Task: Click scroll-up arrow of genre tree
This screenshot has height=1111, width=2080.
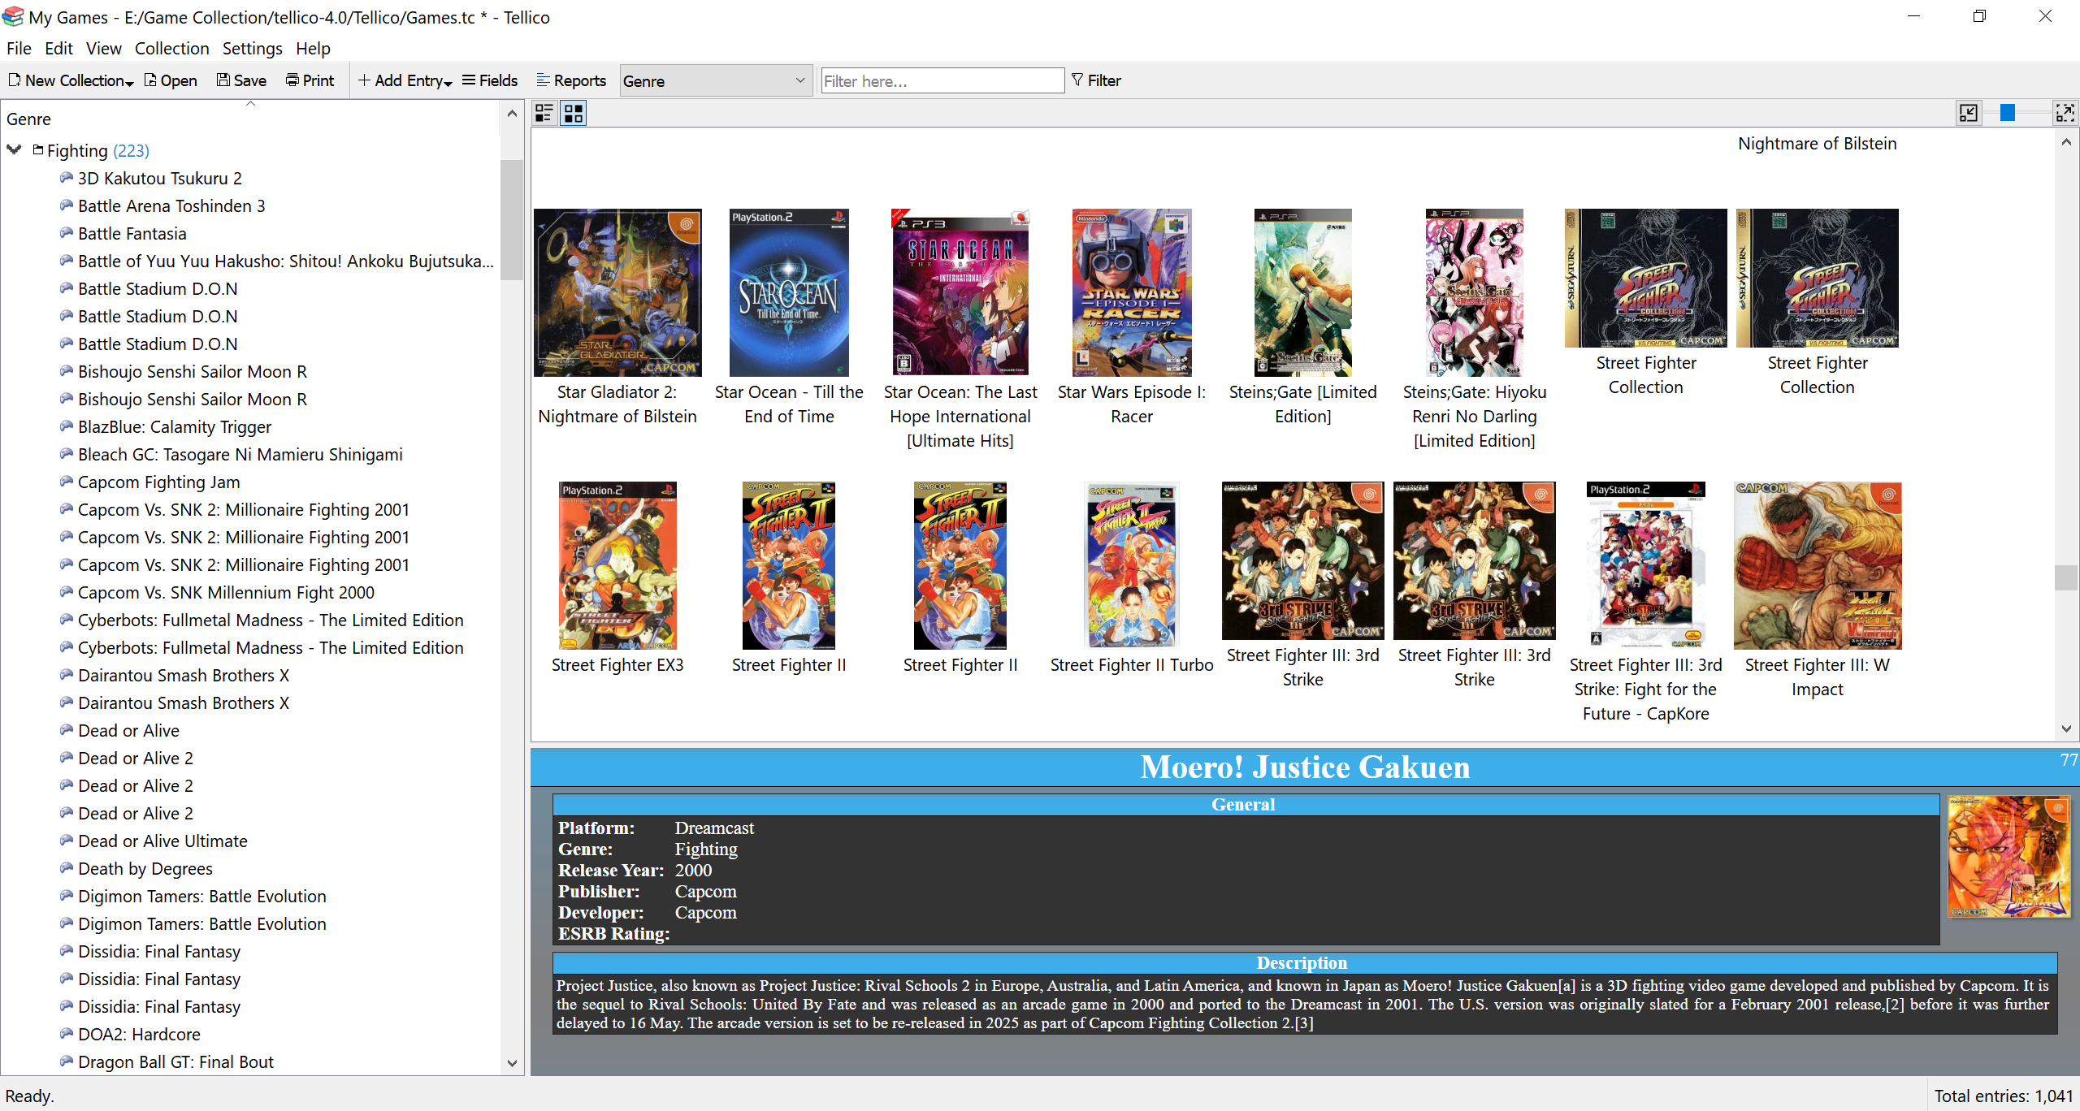Action: pos(512,114)
